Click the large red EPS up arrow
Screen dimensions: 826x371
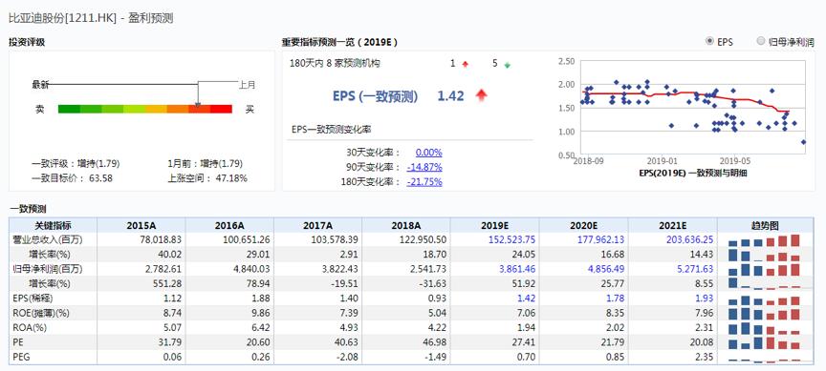481,95
